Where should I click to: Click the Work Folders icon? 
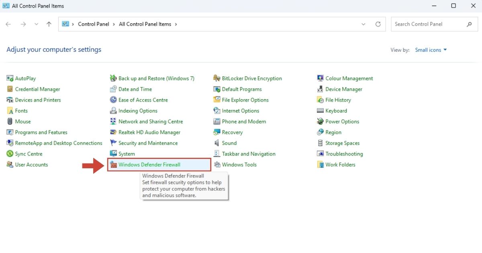320,165
